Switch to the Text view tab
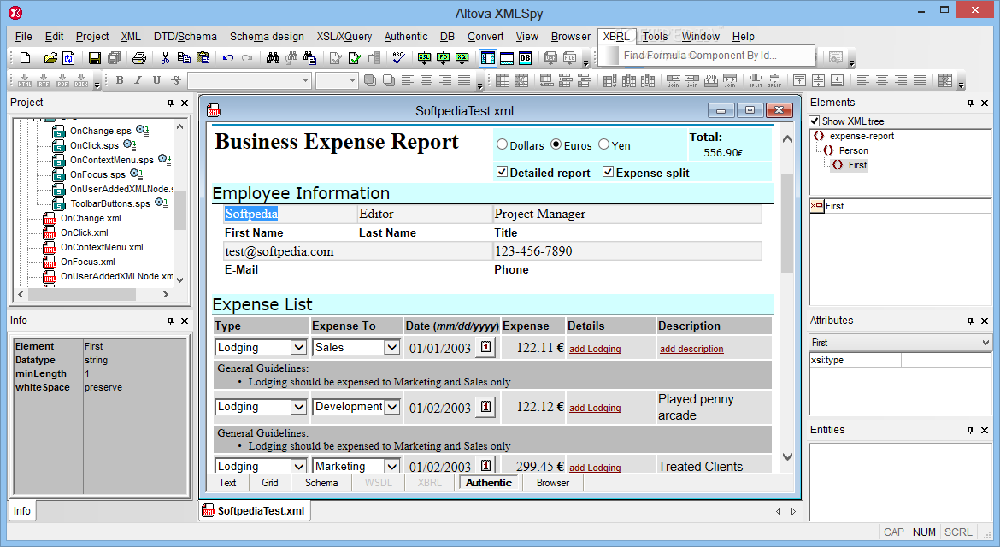Screen dimensions: 1000x547 point(227,483)
